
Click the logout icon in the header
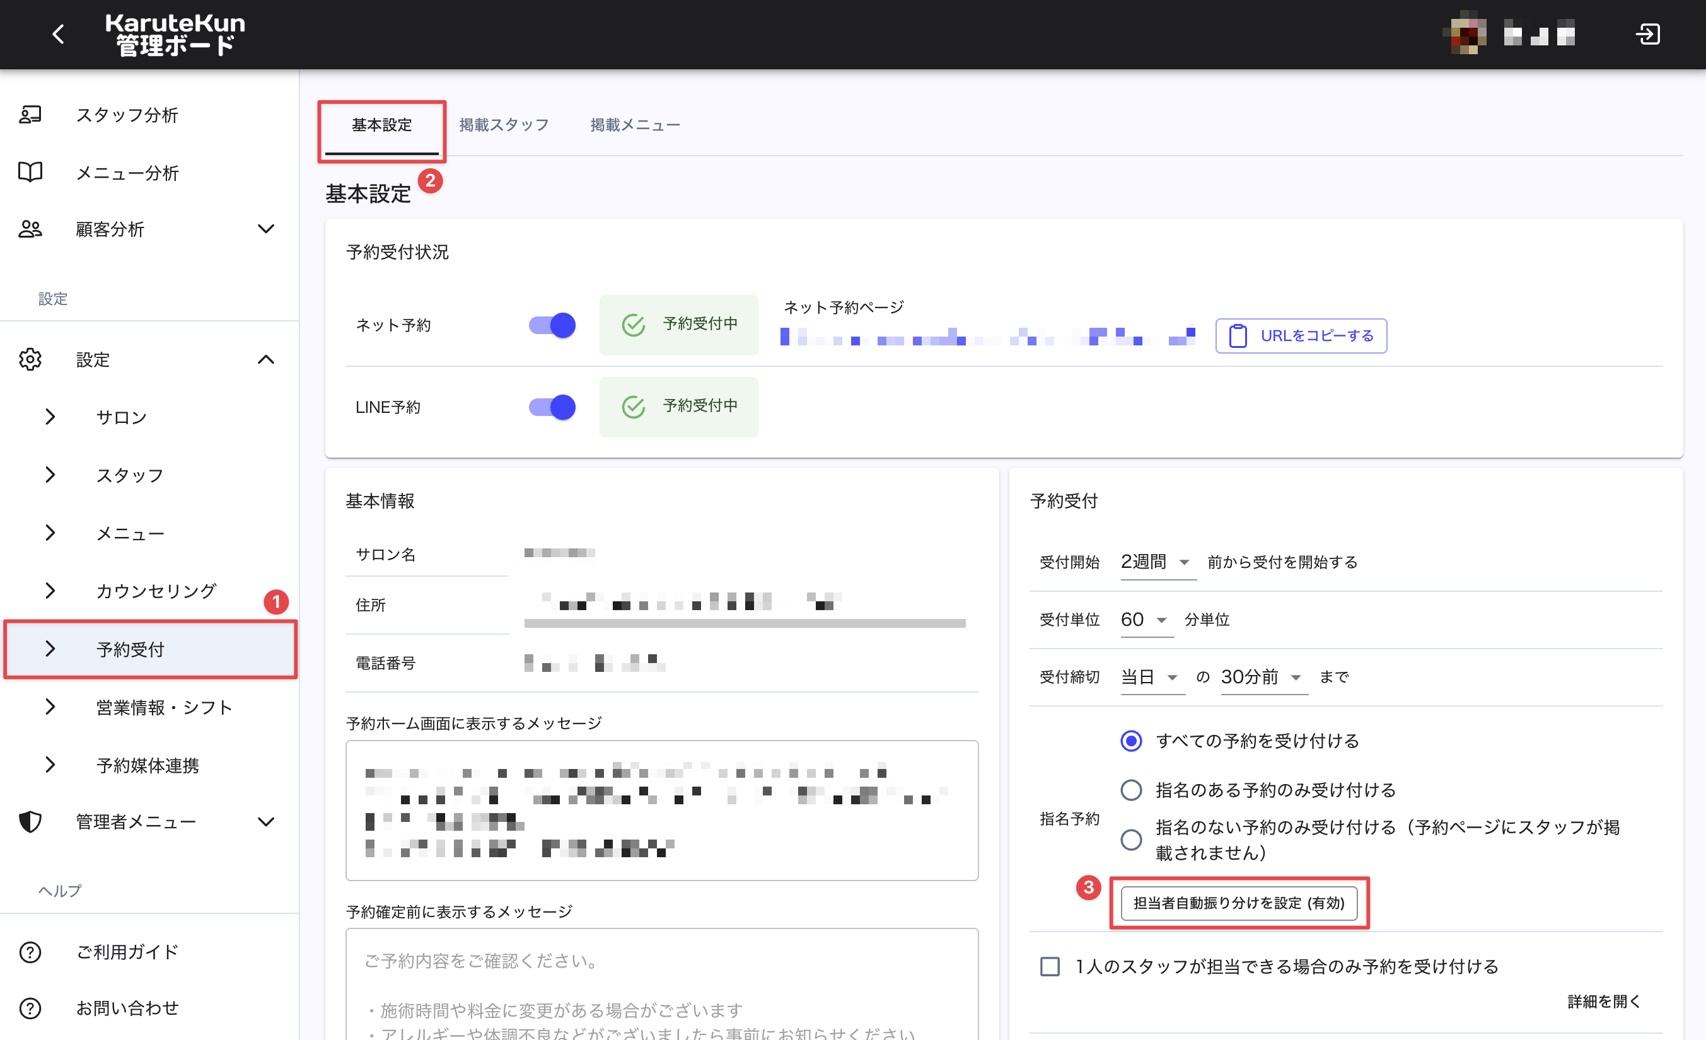1648,33
